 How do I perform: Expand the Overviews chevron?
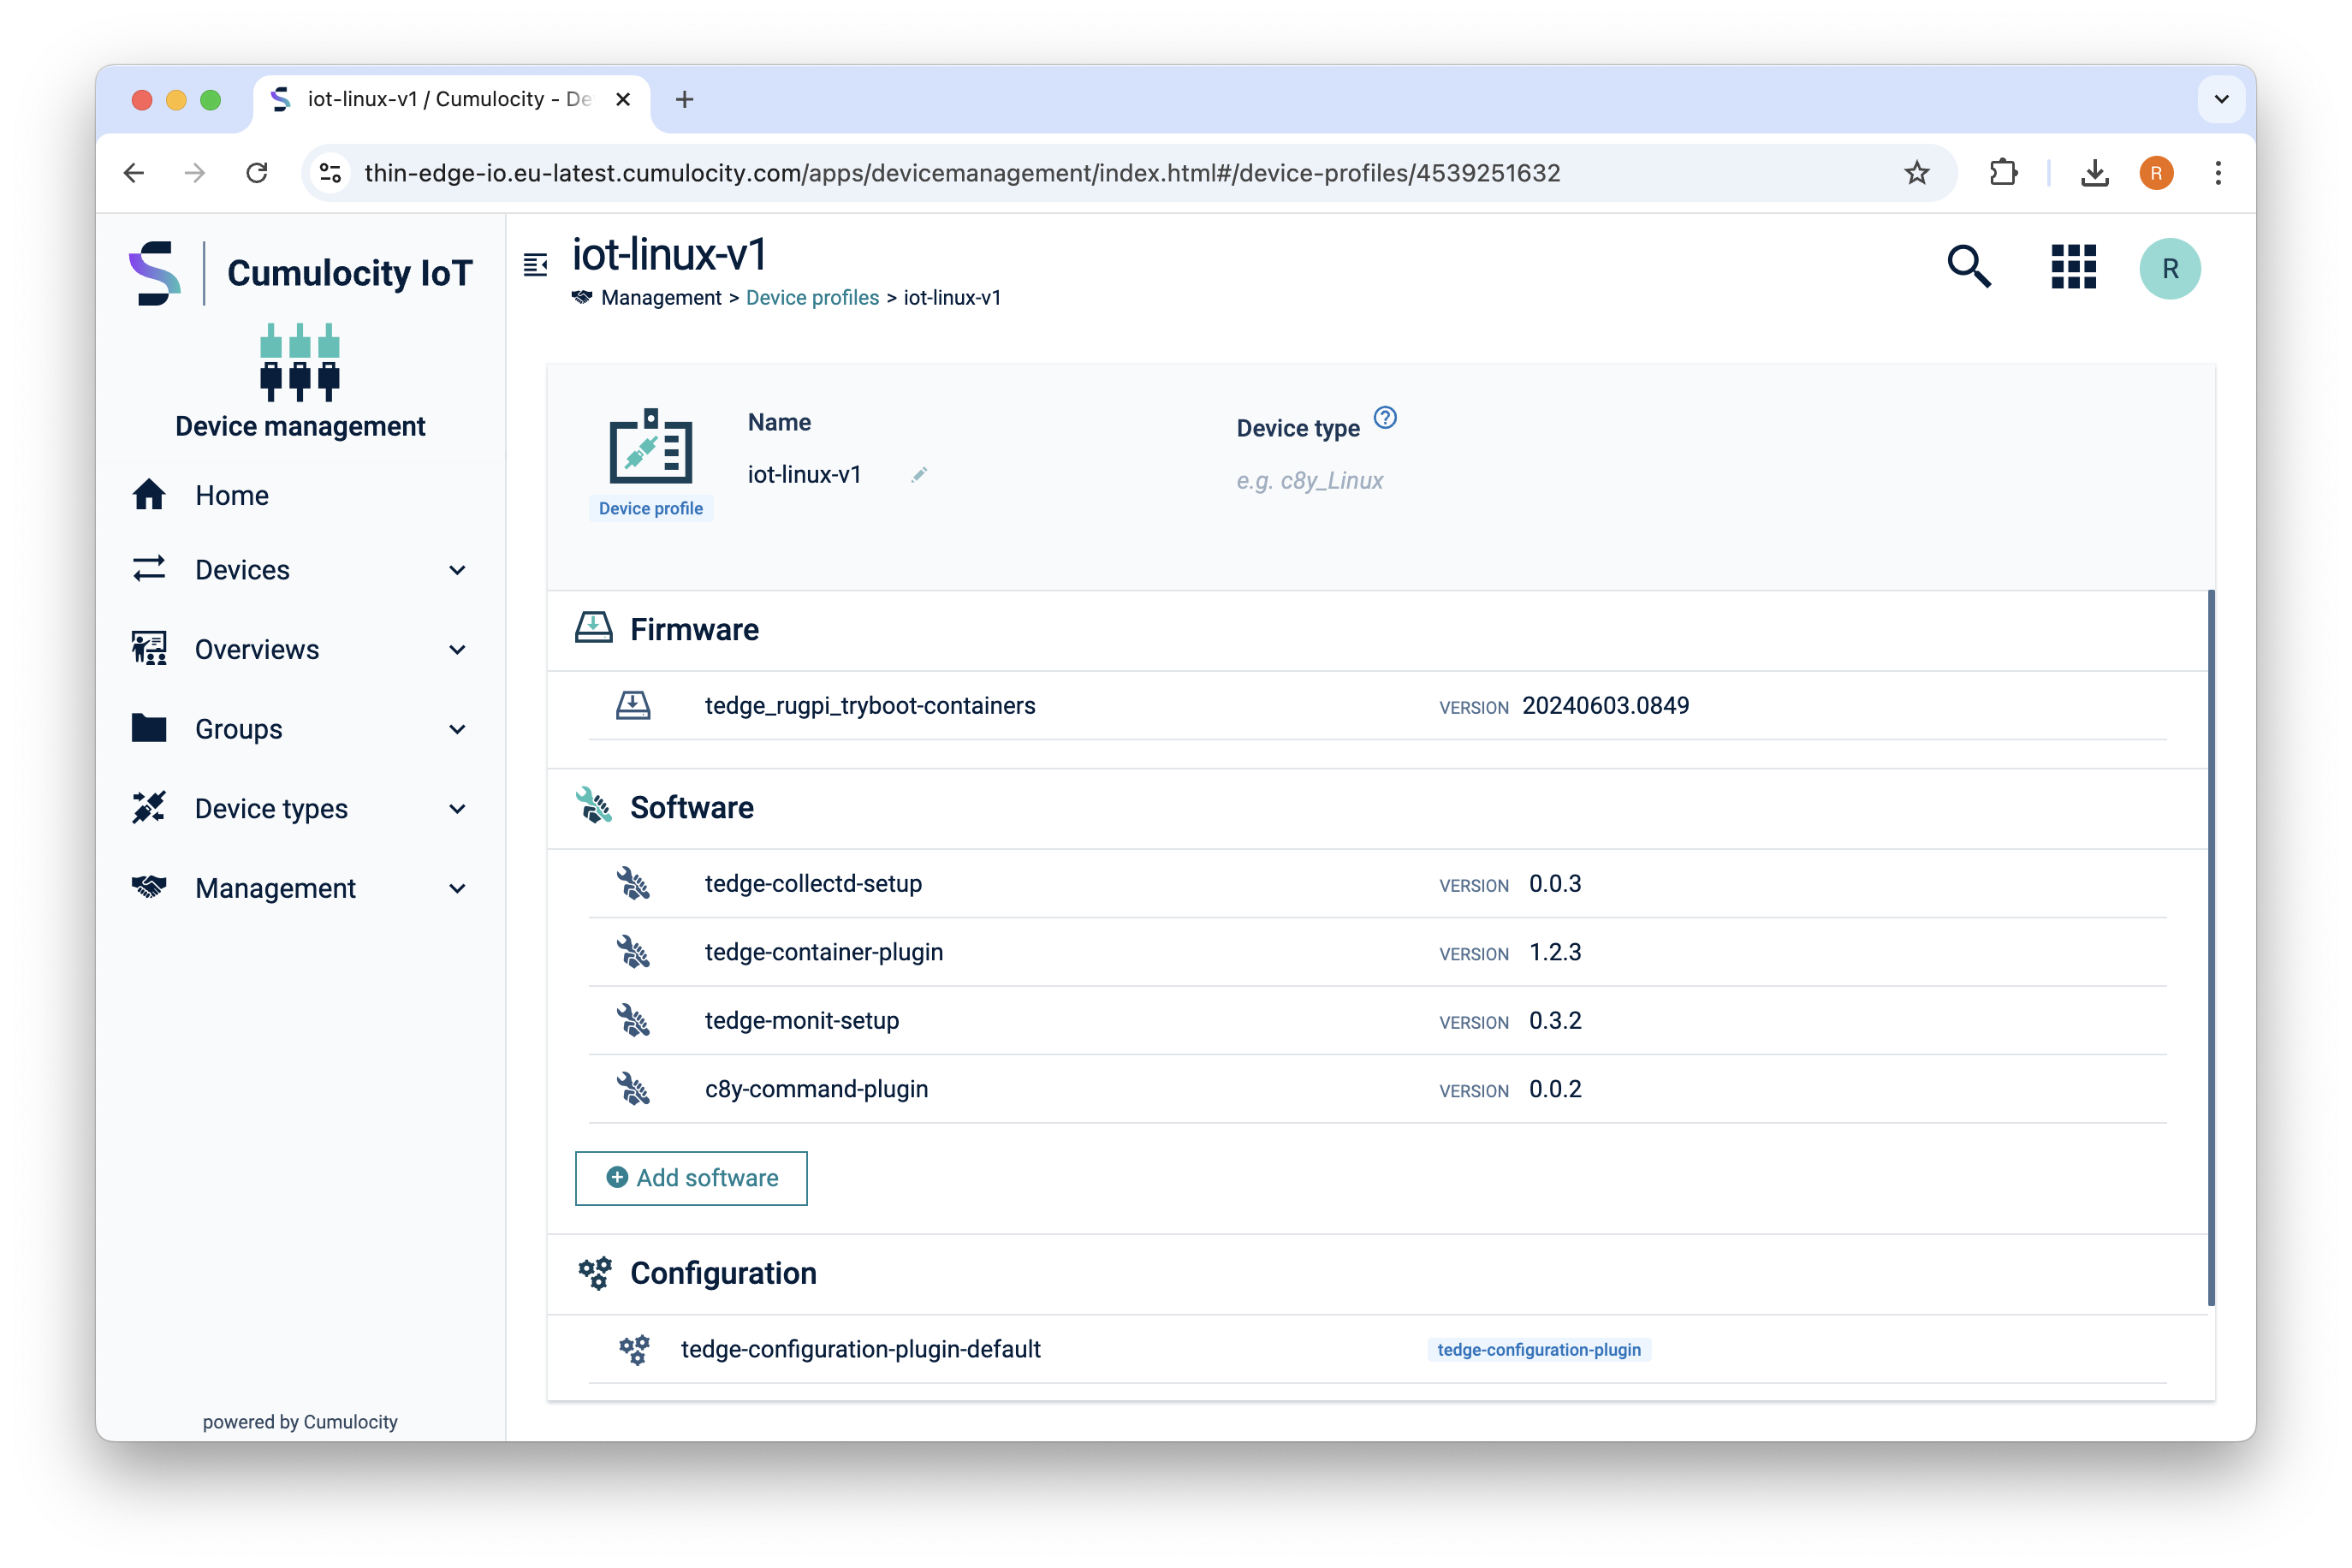(x=458, y=650)
